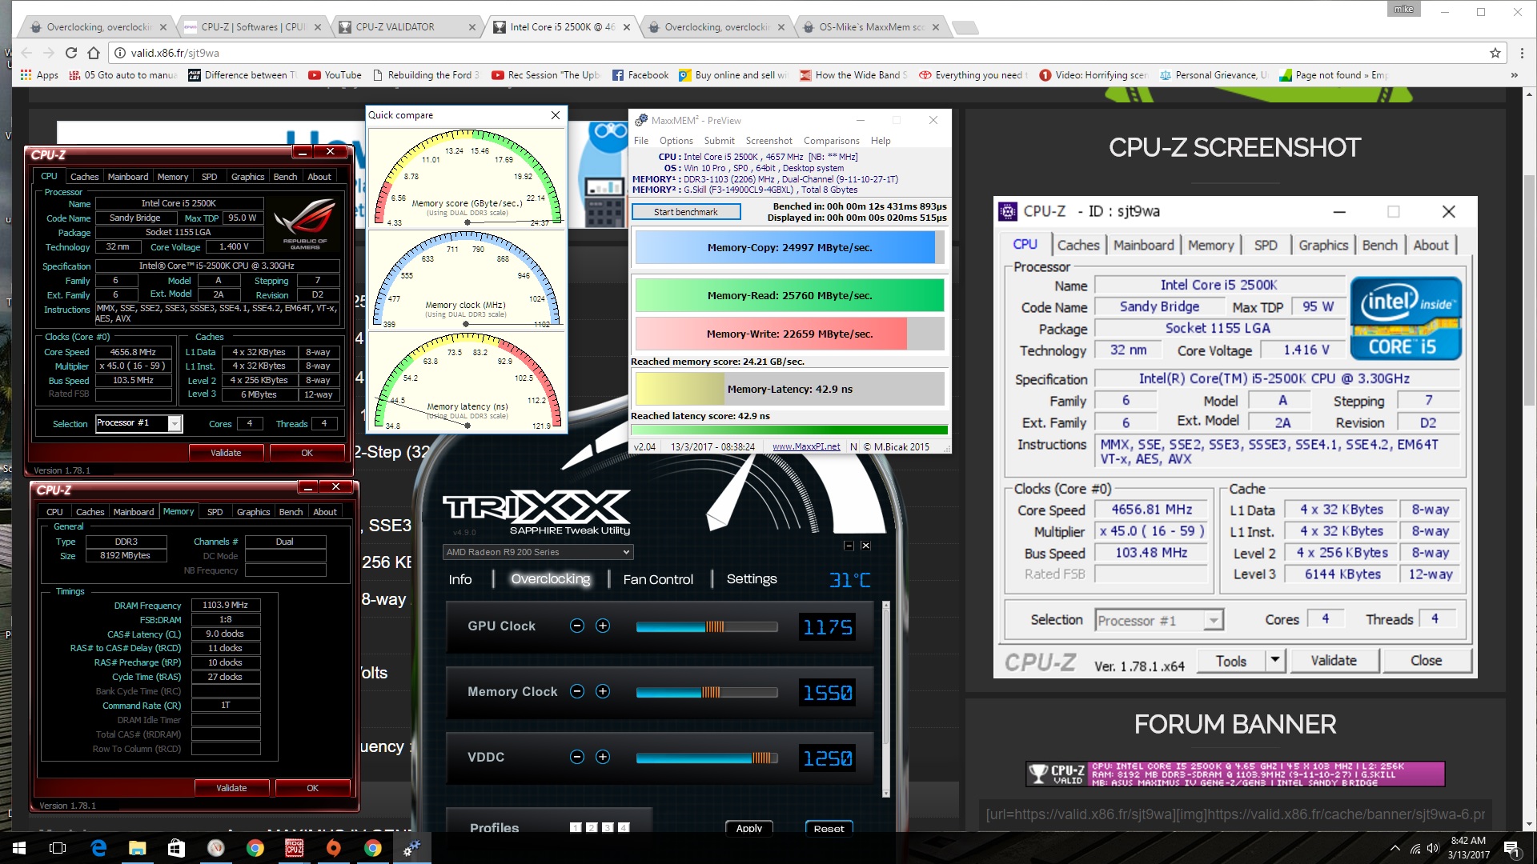Image resolution: width=1537 pixels, height=864 pixels.
Task: Click Validate in top ROG CPU-Z window
Action: click(x=226, y=453)
